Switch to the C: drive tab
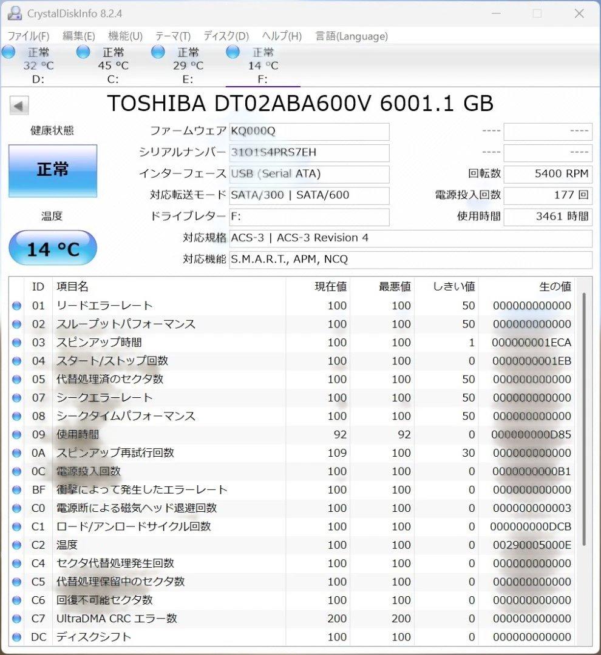The width and height of the screenshot is (601, 655). tap(112, 65)
